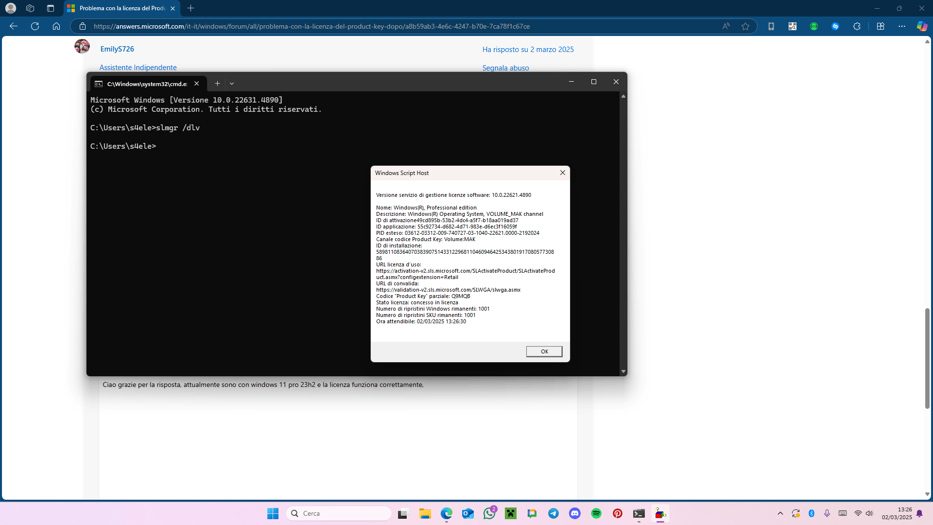Open Wi-Fi and volume quick settings
This screenshot has width=933, height=525.
click(864, 513)
